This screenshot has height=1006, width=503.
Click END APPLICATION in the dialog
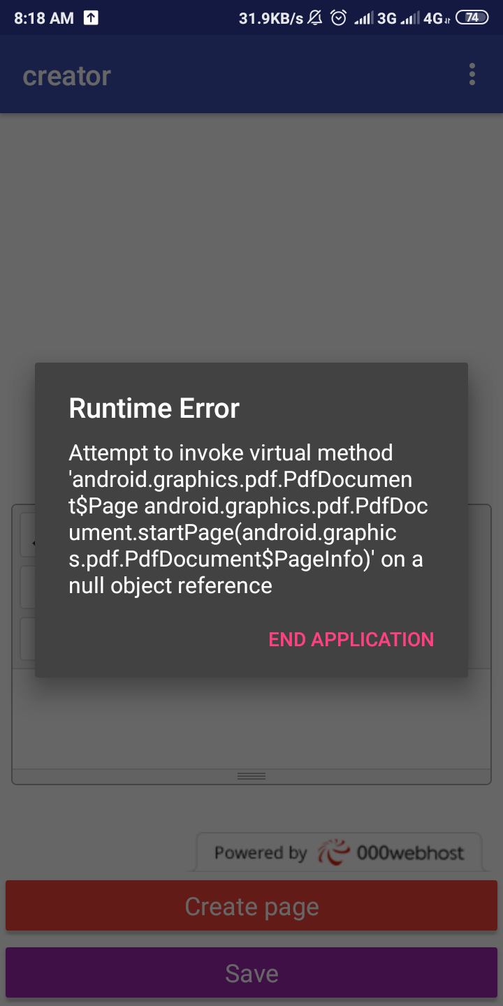coord(351,639)
